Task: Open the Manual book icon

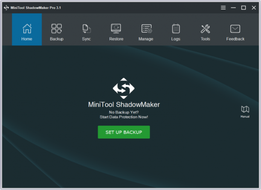Action: pos(245,112)
